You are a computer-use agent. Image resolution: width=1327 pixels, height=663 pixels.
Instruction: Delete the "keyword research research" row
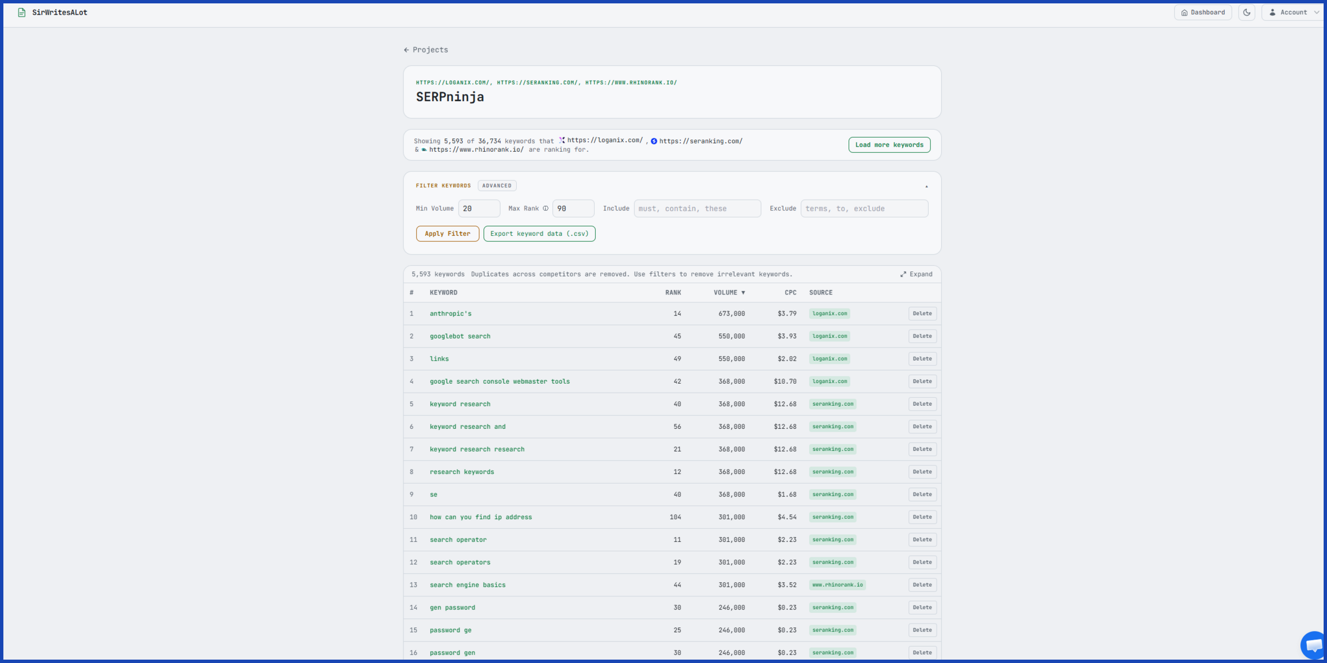(922, 449)
